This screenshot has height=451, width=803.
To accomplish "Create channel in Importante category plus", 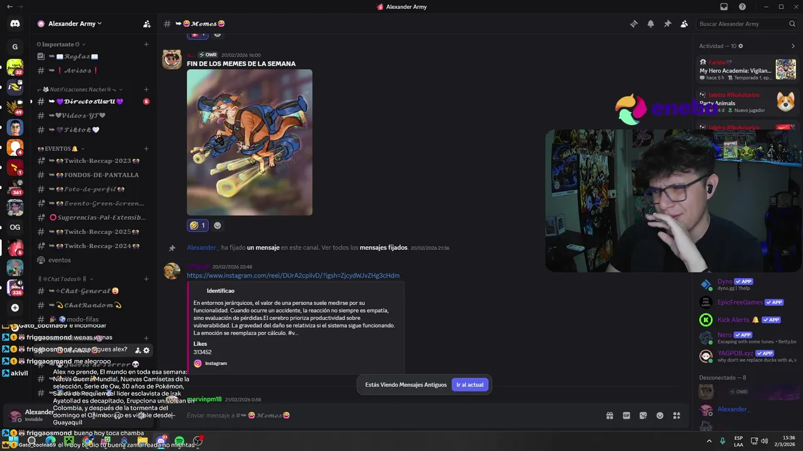I will [146, 44].
